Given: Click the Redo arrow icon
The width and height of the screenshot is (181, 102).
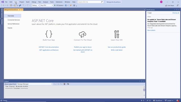Looking at the screenshot, I should pyautogui.click(x=28, y=5).
